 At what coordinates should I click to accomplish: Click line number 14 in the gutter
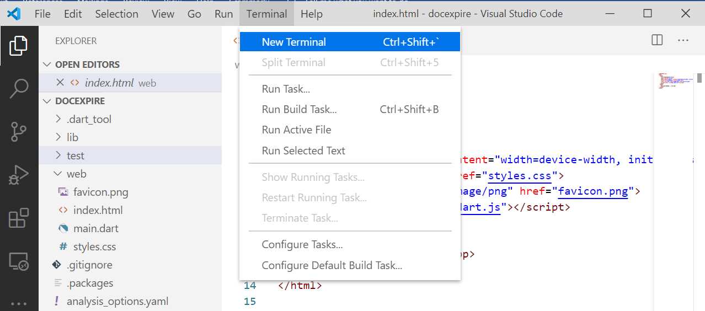coord(250,286)
